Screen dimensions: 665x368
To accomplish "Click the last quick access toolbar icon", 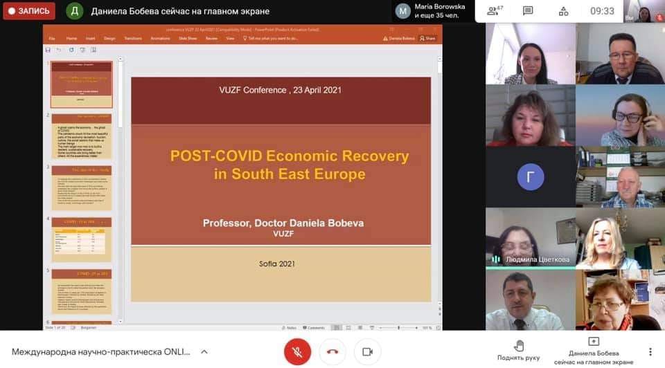I will click(94, 50).
